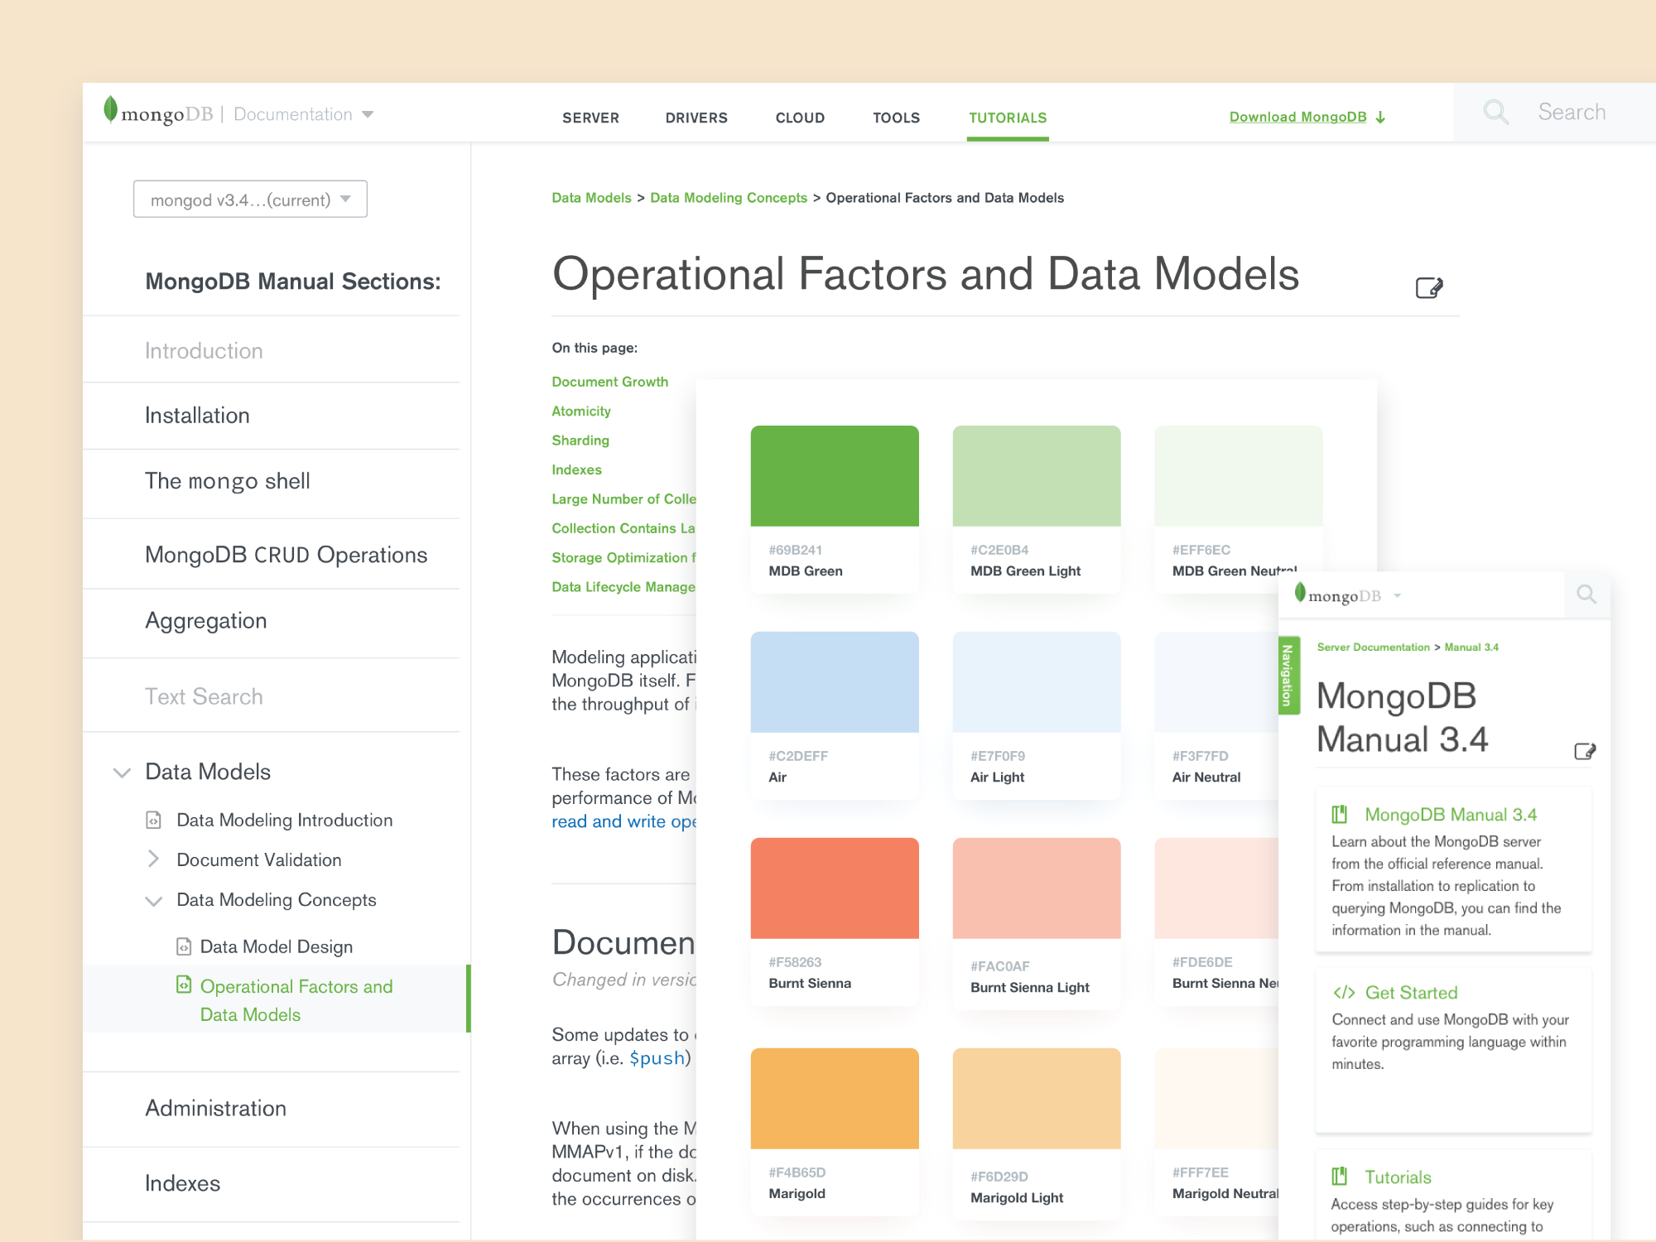The width and height of the screenshot is (1656, 1242).
Task: Click the MongoDB leaf logo in header
Action: [x=110, y=110]
